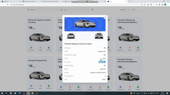This screenshot has width=170, height=95.
Task: Open Task View on taskbar
Action: coord(6,93)
